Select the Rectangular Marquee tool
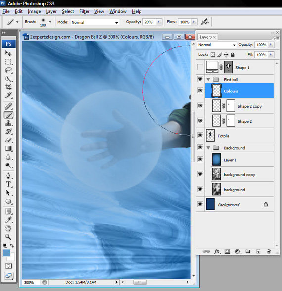This screenshot has width=282, height=291. [x=8, y=62]
